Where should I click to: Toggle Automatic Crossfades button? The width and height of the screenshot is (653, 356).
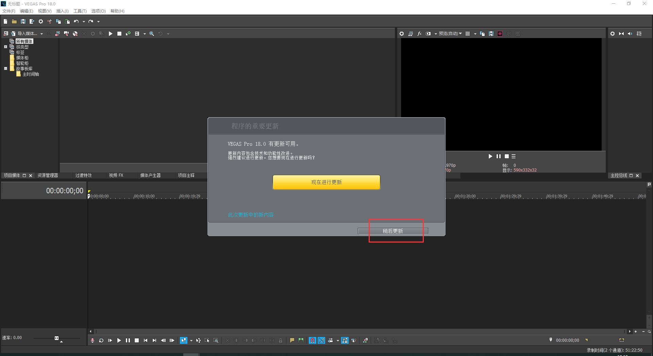pos(321,340)
